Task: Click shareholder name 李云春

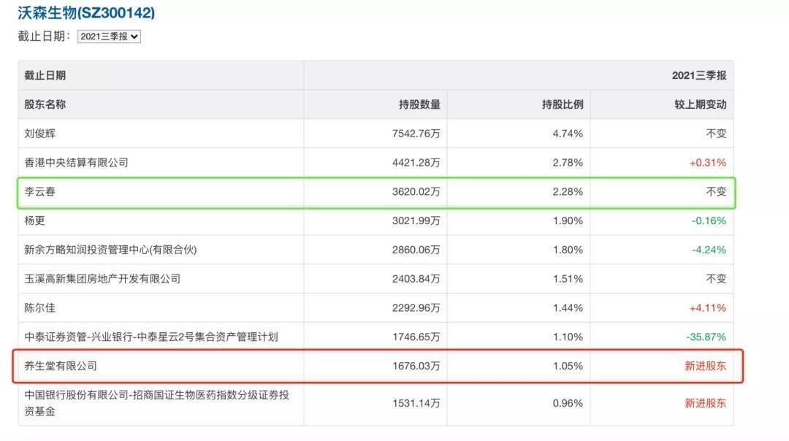Action: point(40,192)
